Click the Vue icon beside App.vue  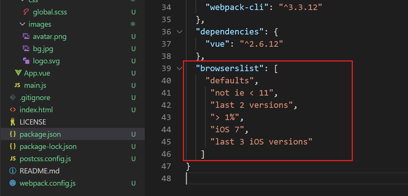coord(18,73)
